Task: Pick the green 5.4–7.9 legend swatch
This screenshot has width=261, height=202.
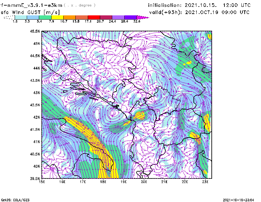Action: tap(45, 17)
